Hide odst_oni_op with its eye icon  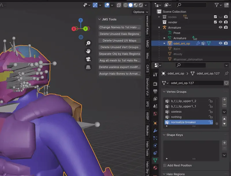point(220,43)
